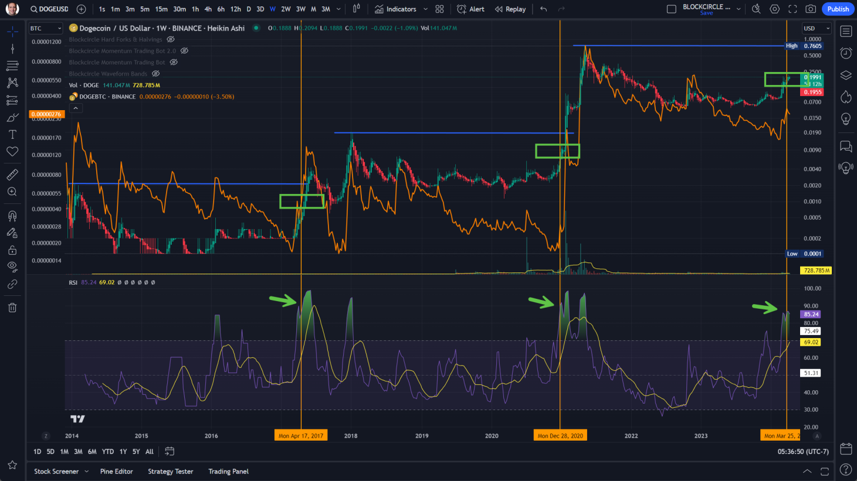Toggle visibility of Blockcircle Waveform Bands
Viewport: 857px width, 481px height.
tap(155, 73)
